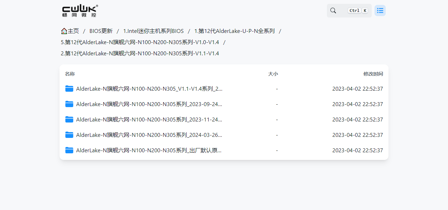Screen dimensions: 448x210
Task: Open the BIOS更新 breadcrumb
Action: pyautogui.click(x=101, y=31)
